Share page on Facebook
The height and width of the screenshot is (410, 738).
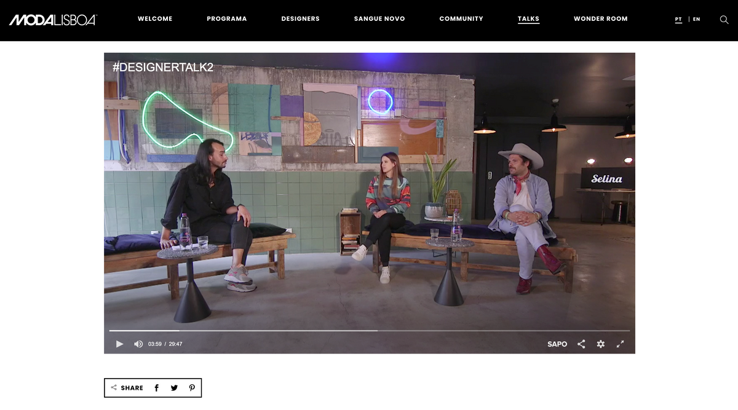pos(157,388)
